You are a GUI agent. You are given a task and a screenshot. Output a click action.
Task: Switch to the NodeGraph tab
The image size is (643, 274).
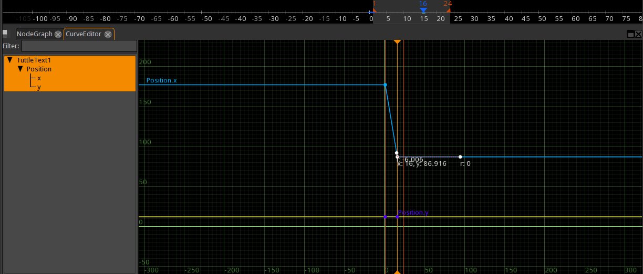pos(34,34)
